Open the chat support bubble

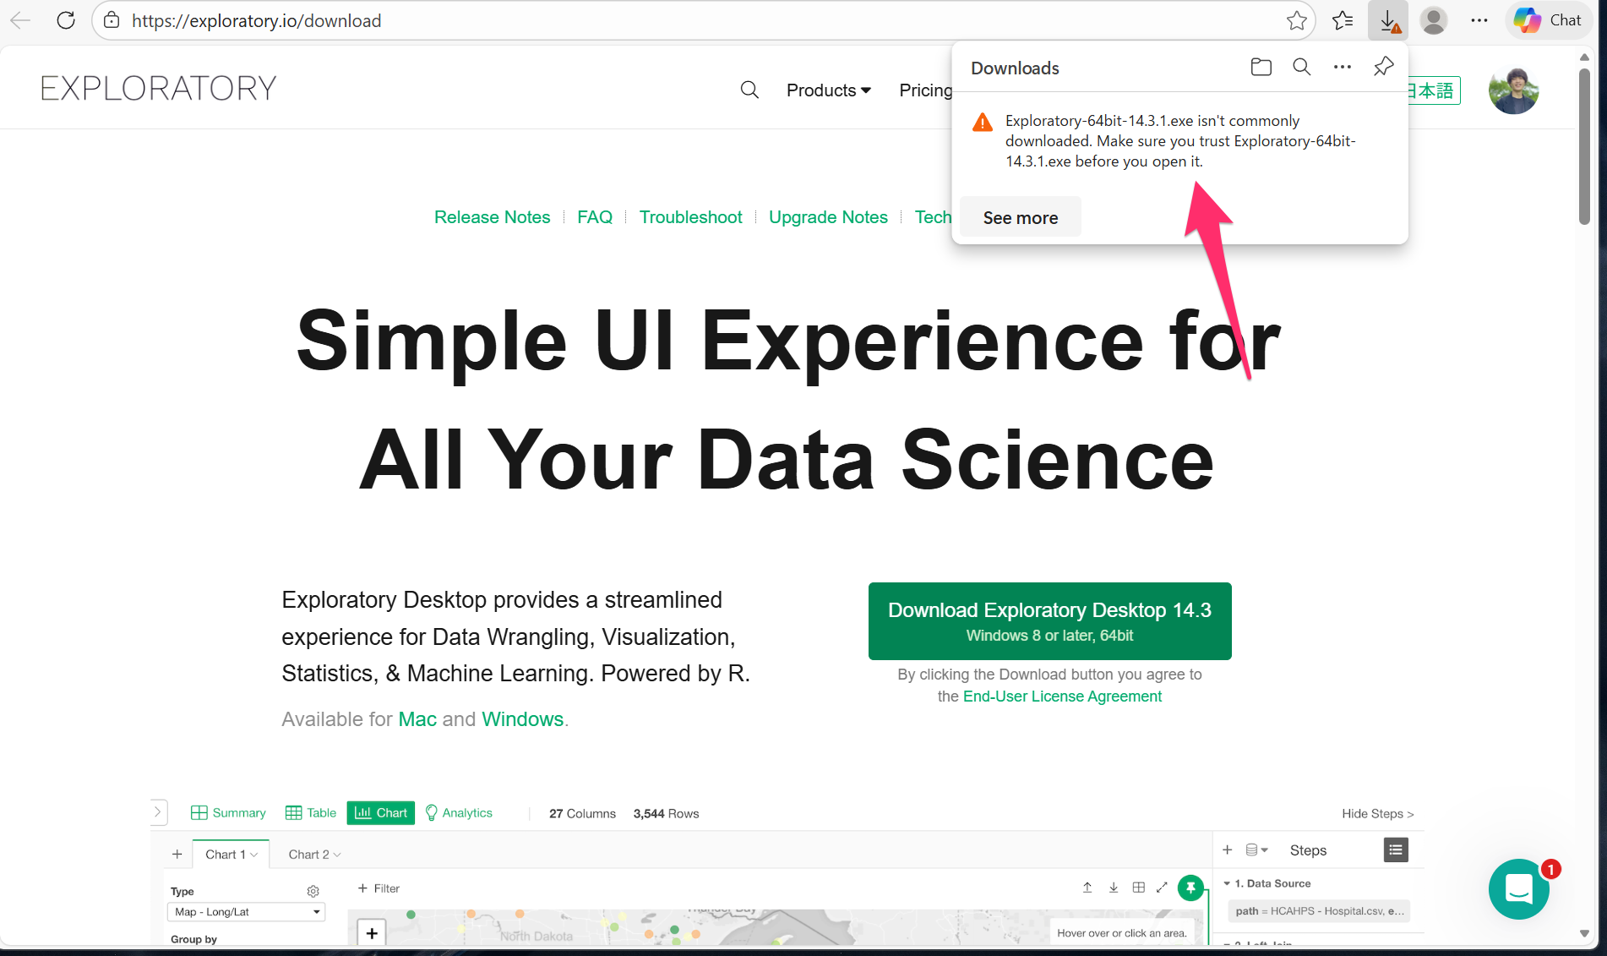1518,889
